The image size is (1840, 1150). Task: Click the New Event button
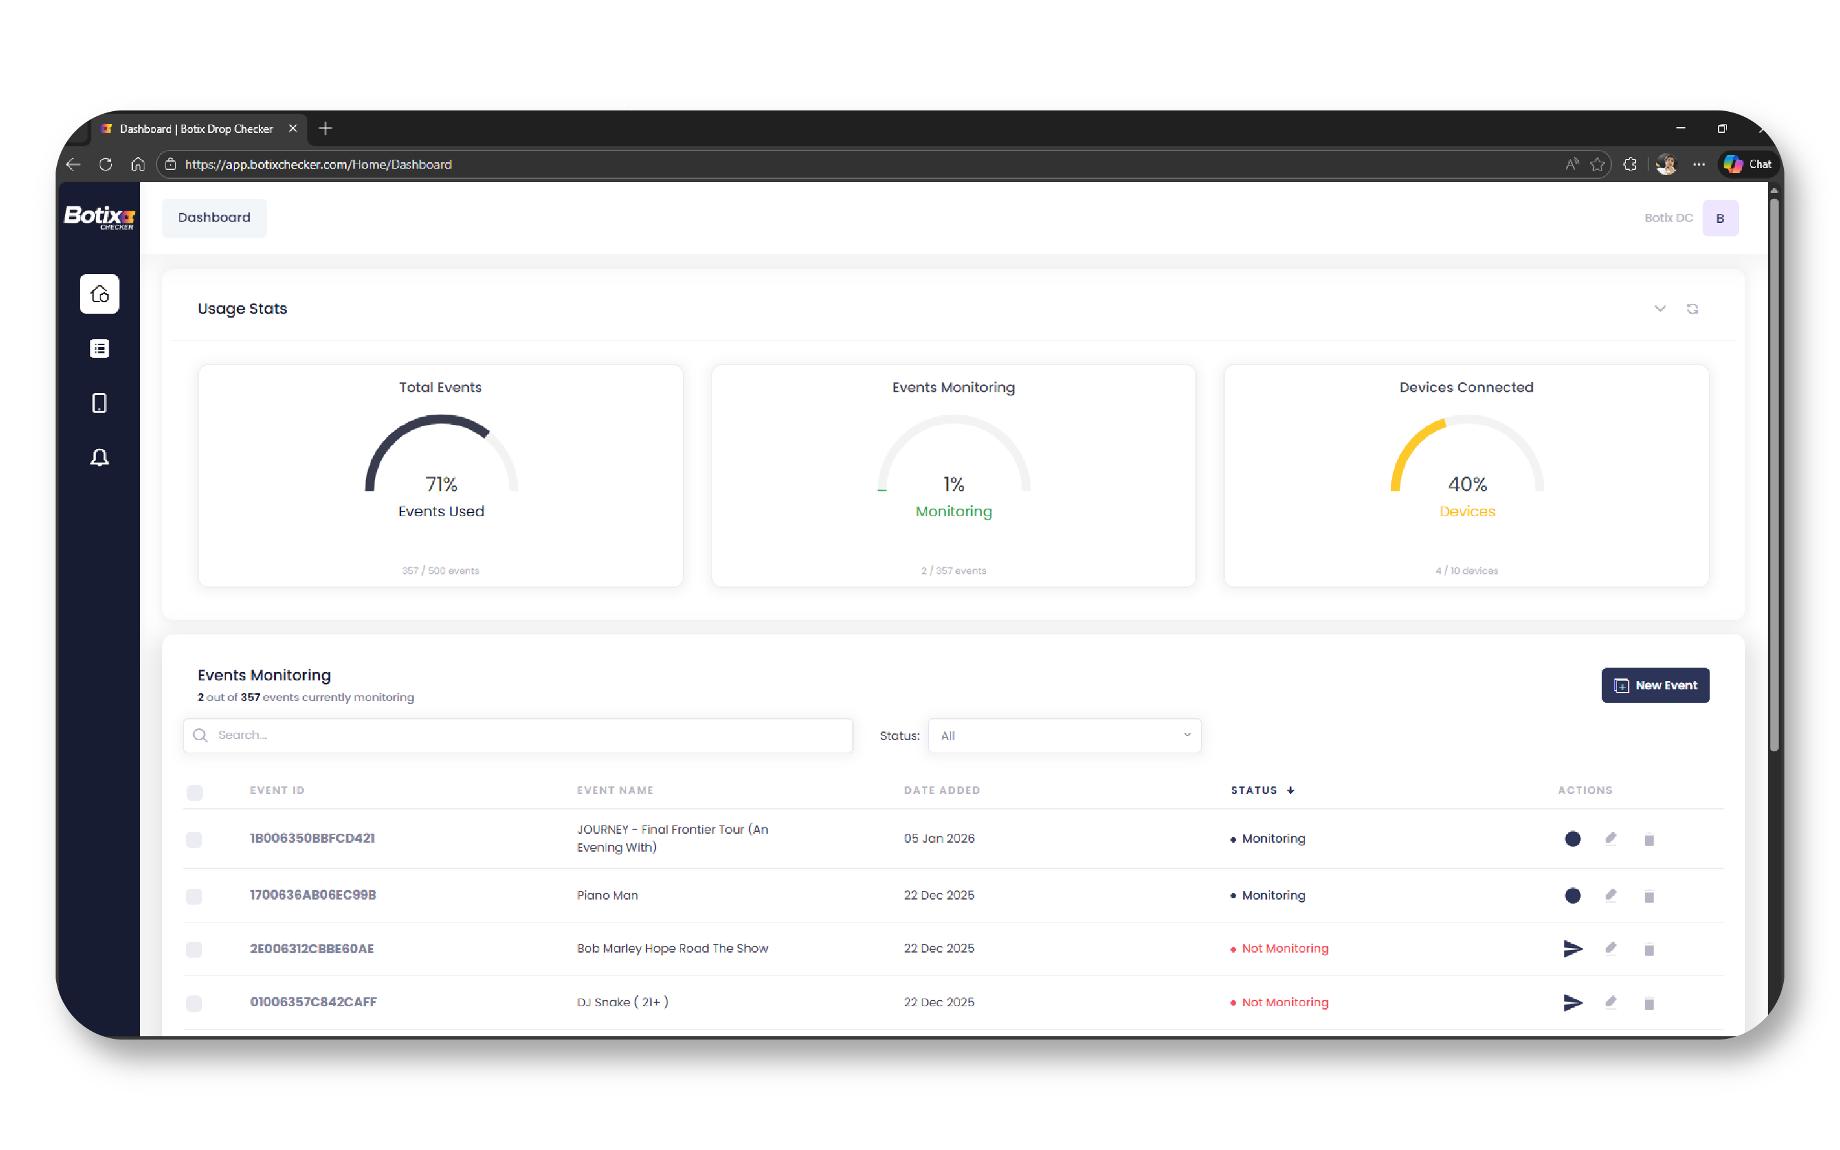click(1655, 684)
